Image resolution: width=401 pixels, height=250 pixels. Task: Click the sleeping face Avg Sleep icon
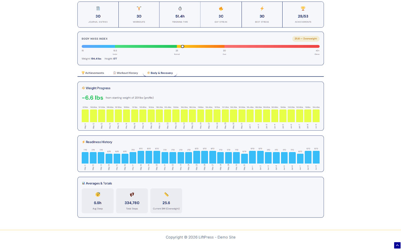[x=98, y=194]
